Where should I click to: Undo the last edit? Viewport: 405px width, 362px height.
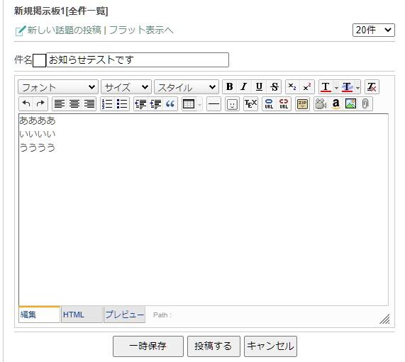(x=26, y=104)
